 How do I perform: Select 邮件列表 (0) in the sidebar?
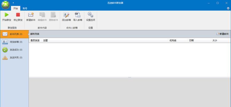(x=14, y=34)
